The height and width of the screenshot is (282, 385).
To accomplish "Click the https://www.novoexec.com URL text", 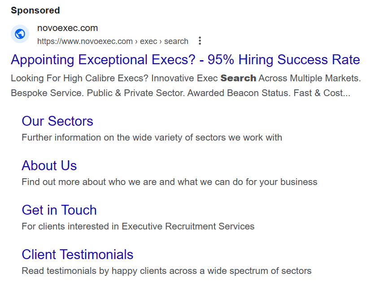I will 85,41.
